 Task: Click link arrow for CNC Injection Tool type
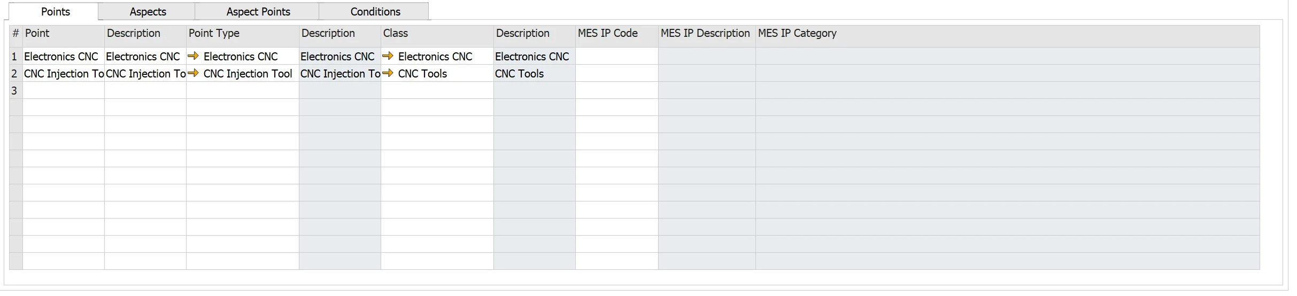193,73
